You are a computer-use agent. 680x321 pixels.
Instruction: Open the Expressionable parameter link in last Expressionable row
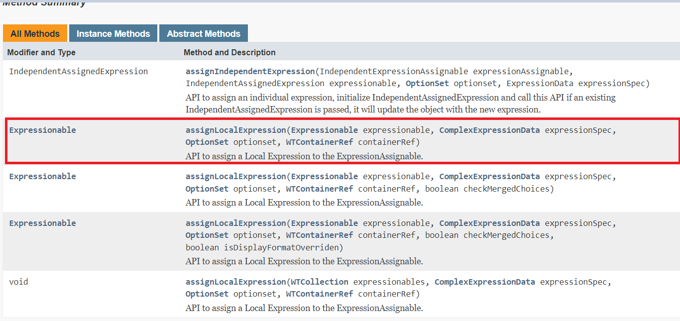(x=325, y=222)
